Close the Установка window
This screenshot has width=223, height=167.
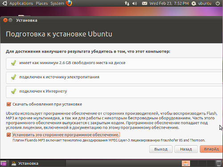[x=5, y=20]
